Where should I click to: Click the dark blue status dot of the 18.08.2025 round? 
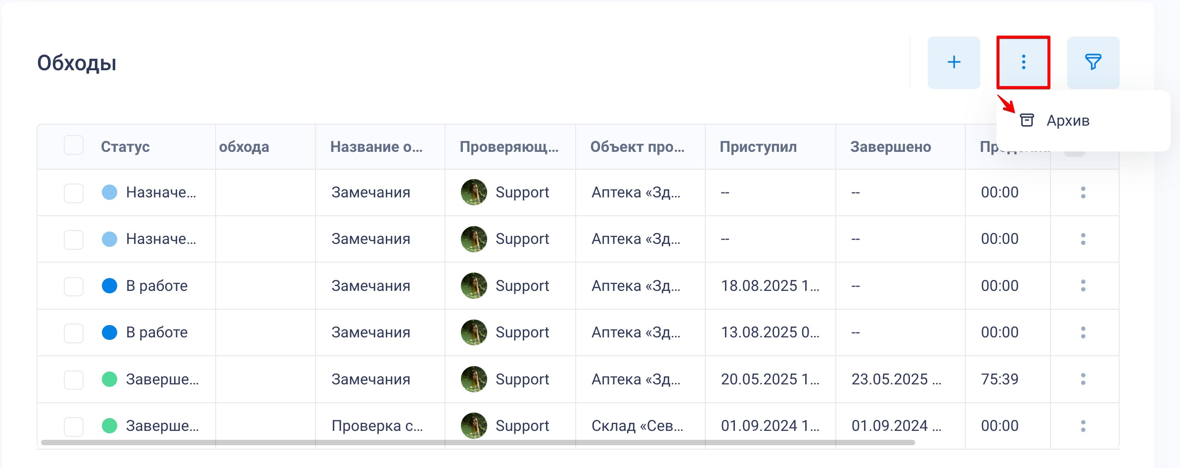[x=109, y=286]
